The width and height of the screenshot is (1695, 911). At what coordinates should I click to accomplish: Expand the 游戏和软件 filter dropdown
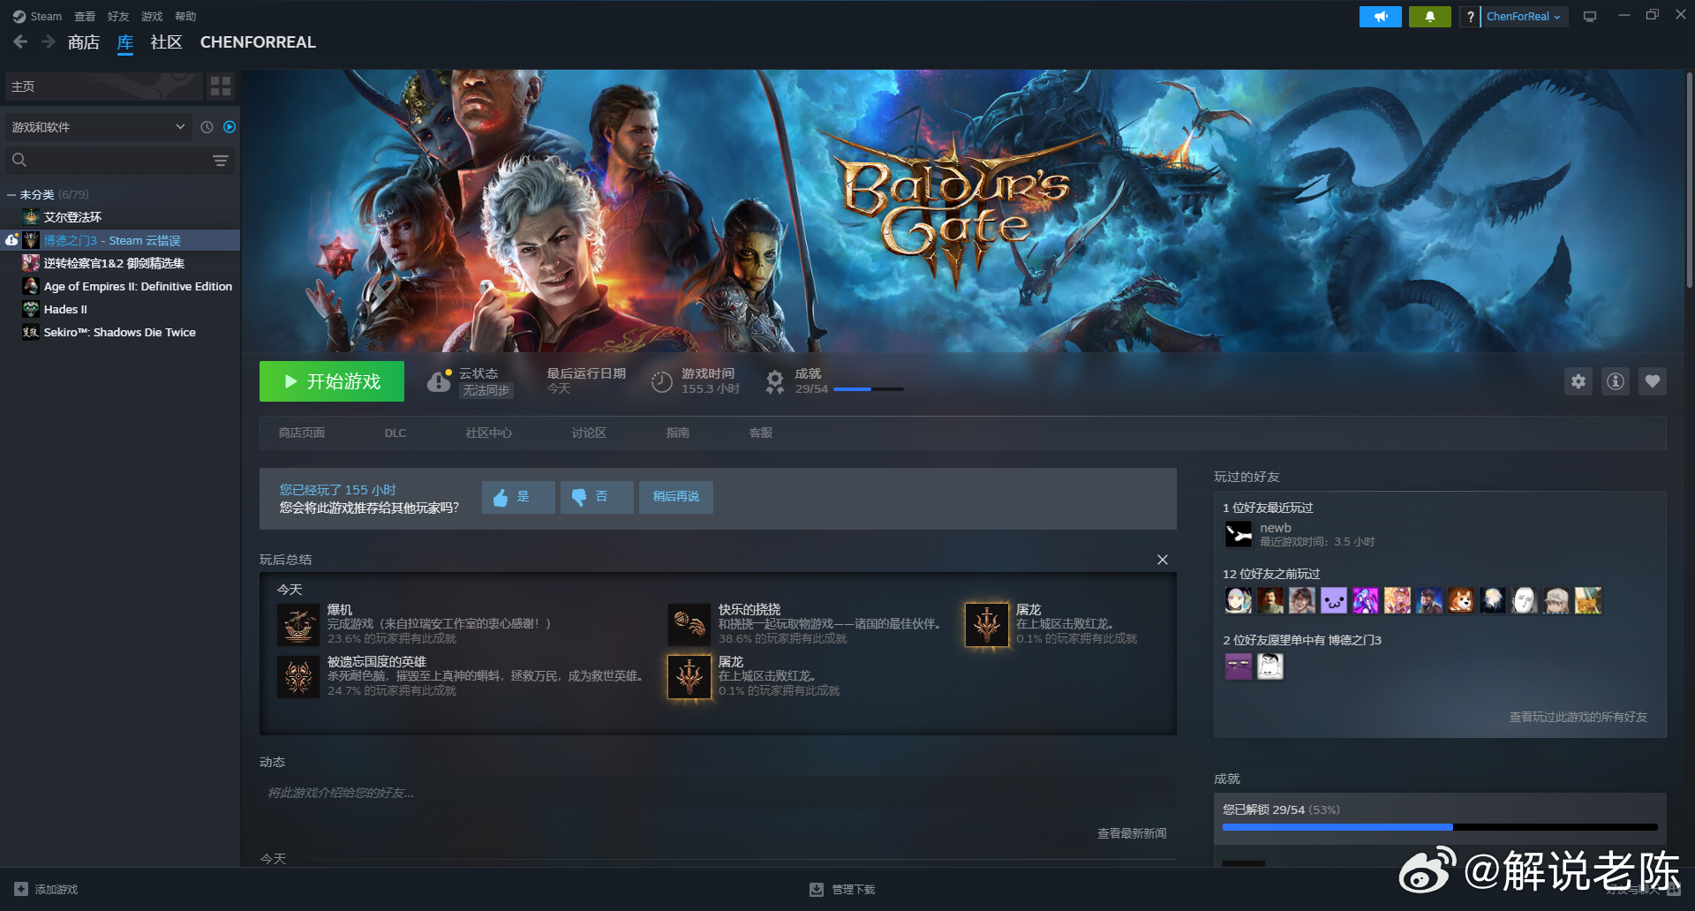pyautogui.click(x=98, y=127)
